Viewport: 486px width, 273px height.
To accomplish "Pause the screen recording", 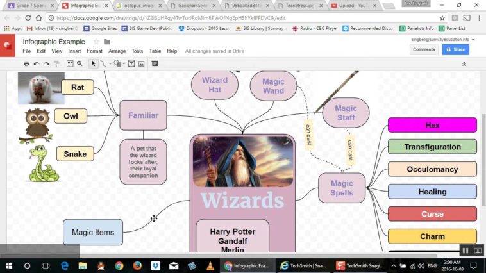I will coord(466,251).
